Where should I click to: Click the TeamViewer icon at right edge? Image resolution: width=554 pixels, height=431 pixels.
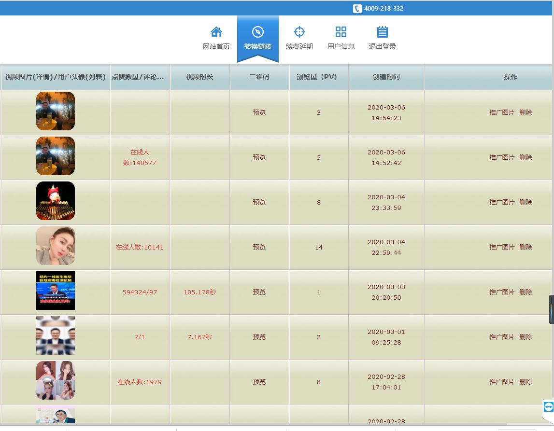pos(548,407)
